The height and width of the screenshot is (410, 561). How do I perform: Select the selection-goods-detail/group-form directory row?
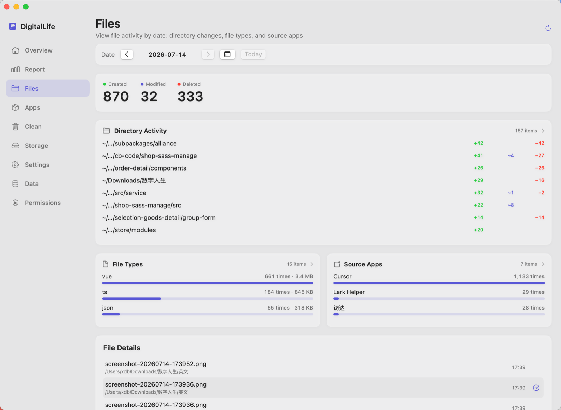[x=323, y=218]
